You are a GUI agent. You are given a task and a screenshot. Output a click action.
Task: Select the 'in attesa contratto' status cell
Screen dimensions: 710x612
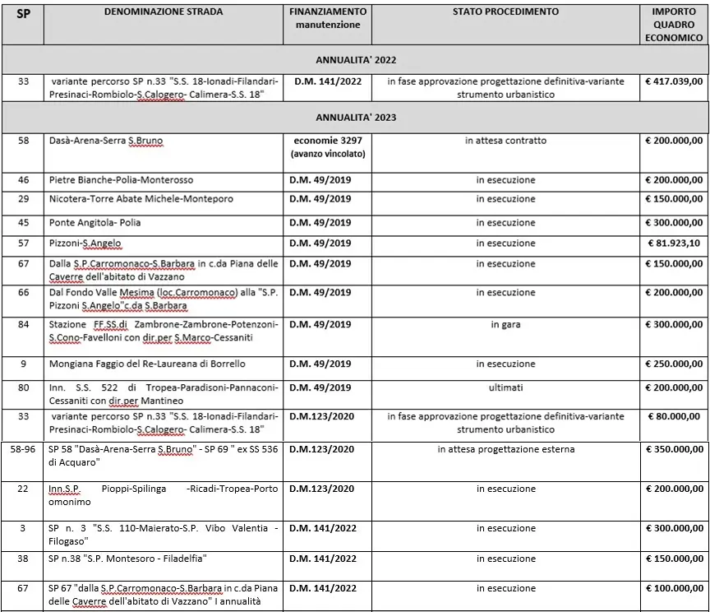click(x=505, y=141)
